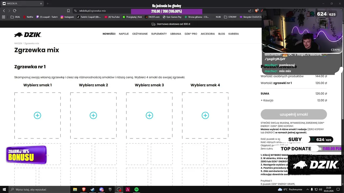This screenshot has height=193, width=344.
Task: Open the Przeglądaj | Kick bookmark
Action: (132, 17)
